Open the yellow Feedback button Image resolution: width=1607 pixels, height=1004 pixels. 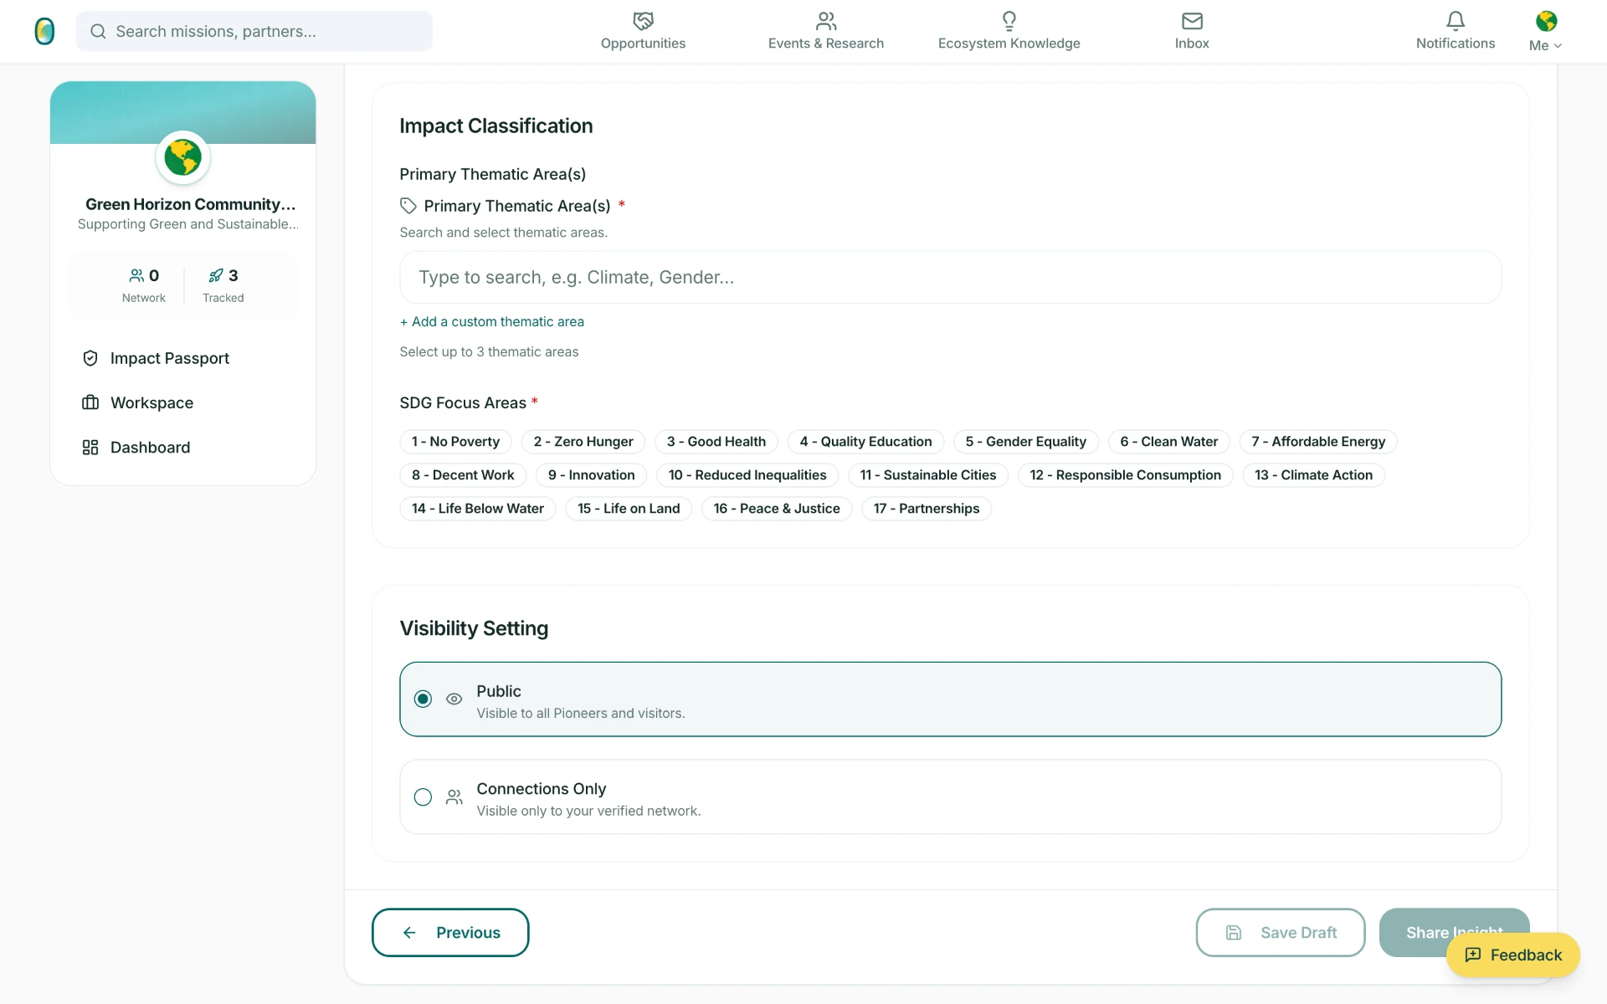pos(1512,955)
